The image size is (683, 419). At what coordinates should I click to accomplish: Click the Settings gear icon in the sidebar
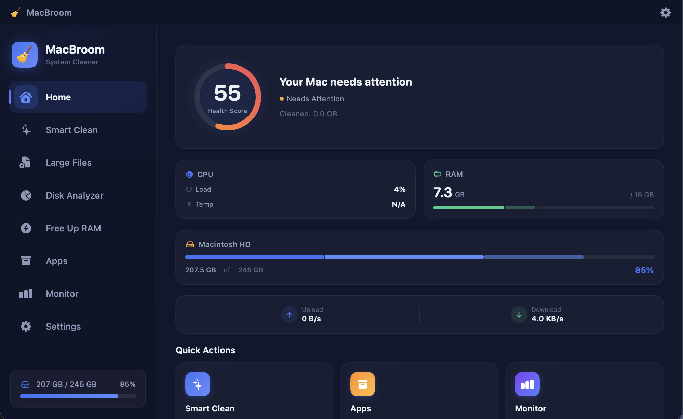click(26, 327)
